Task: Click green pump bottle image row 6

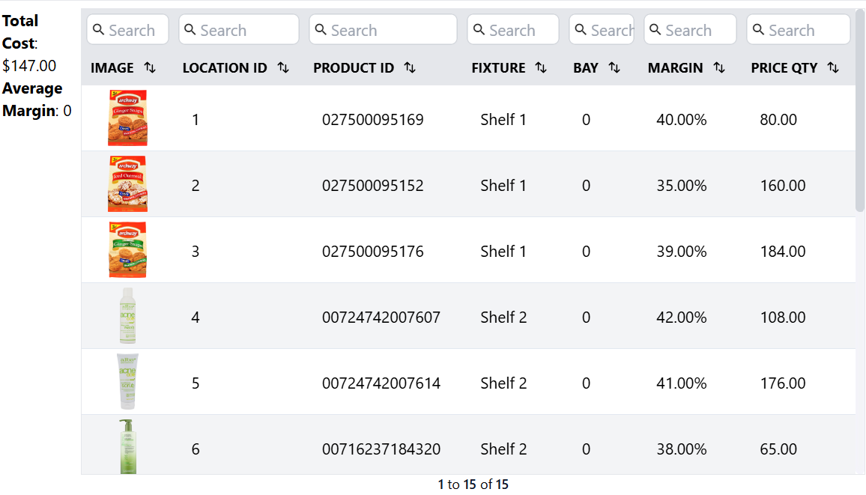Action: (x=127, y=446)
